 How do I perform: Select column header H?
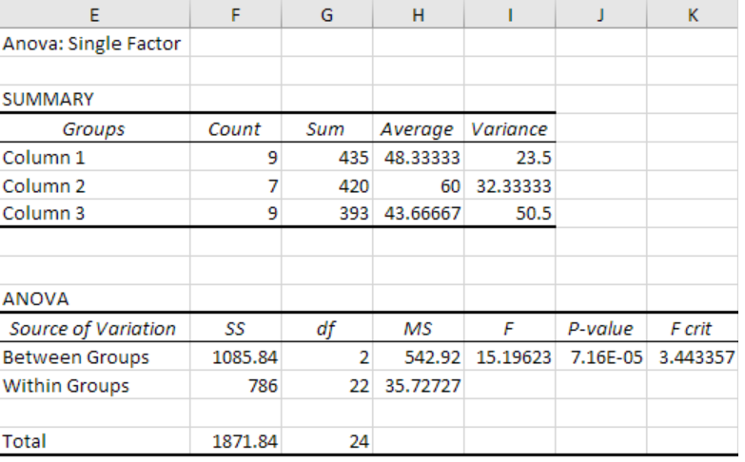tap(419, 14)
